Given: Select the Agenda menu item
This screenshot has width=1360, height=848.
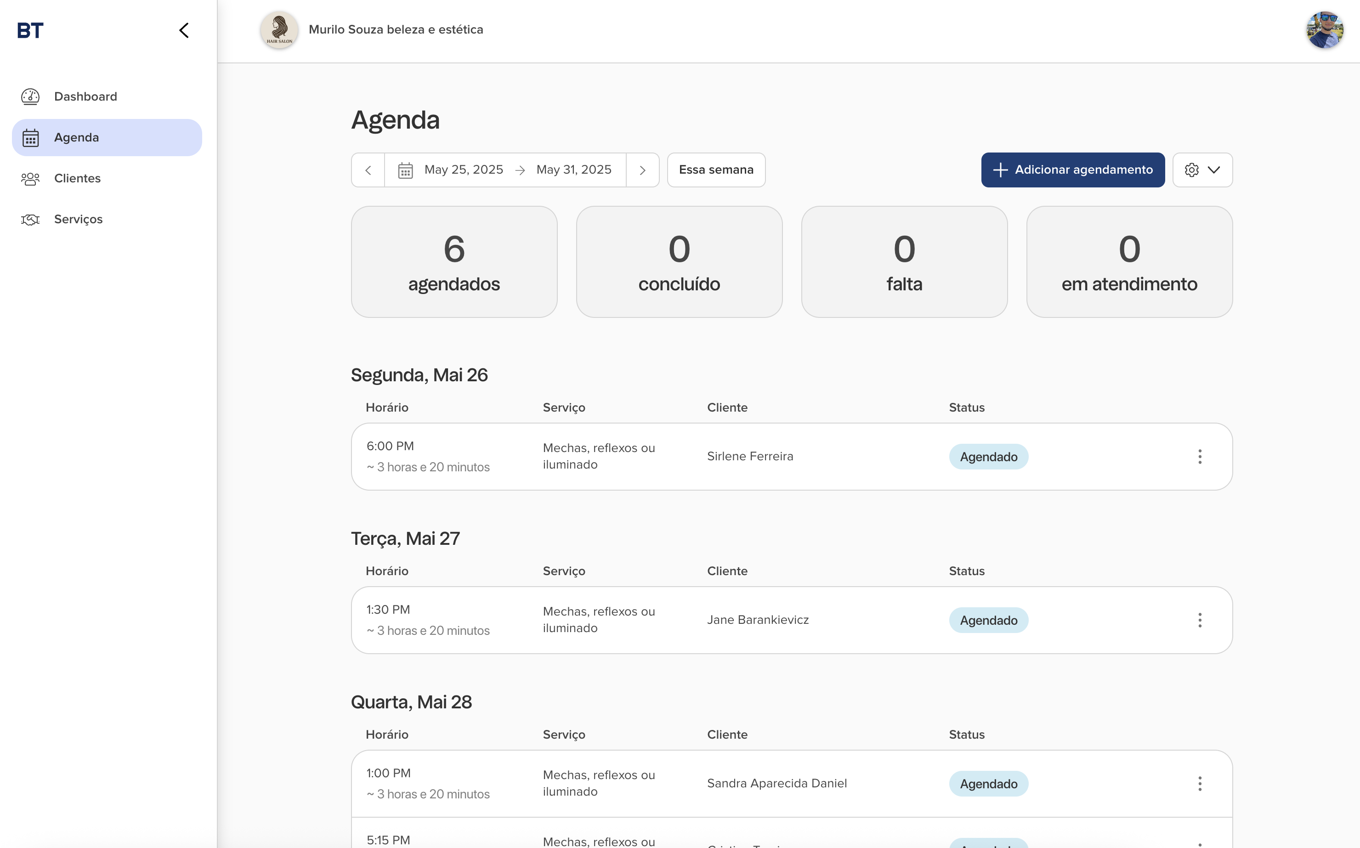Looking at the screenshot, I should pyautogui.click(x=107, y=137).
